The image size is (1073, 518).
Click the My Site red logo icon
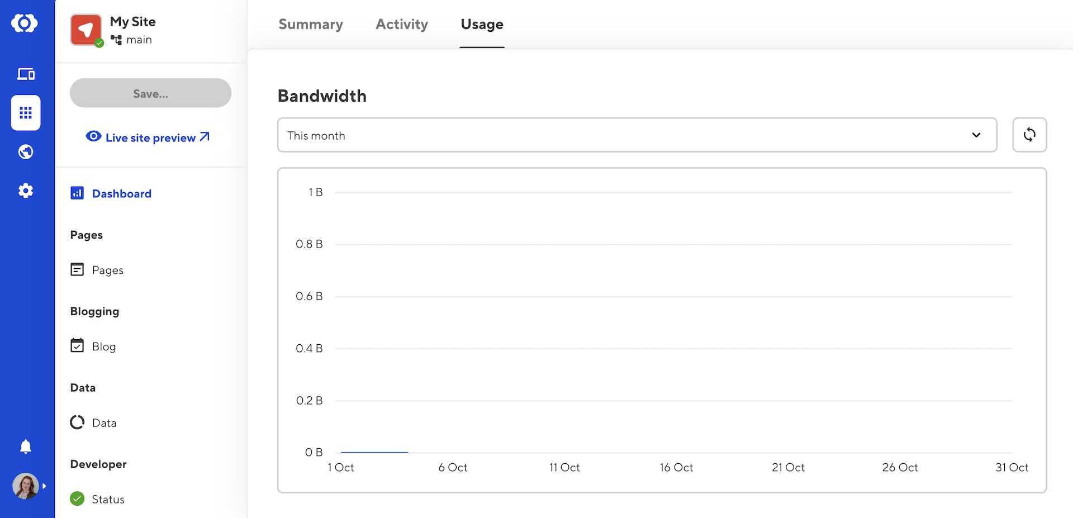point(86,30)
